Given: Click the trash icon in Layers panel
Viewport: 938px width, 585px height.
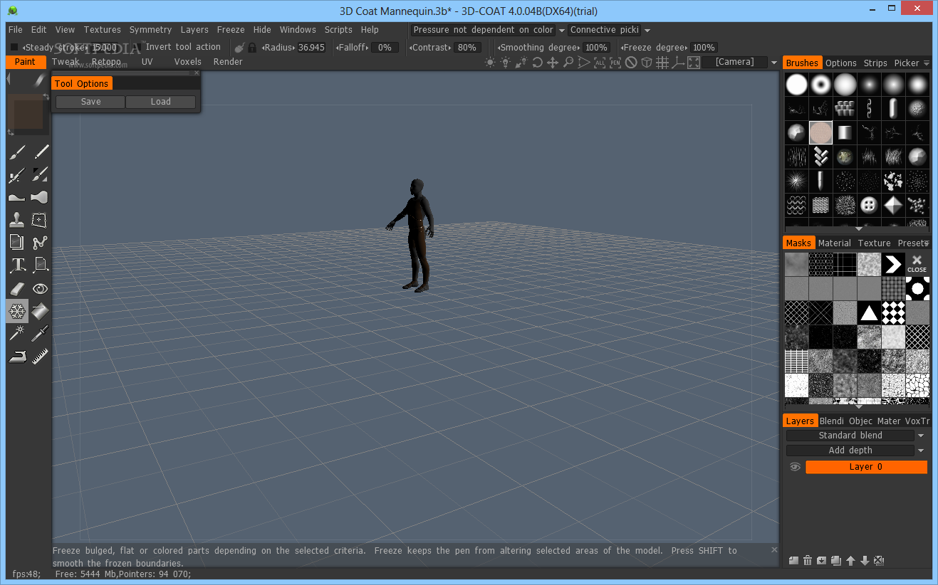Looking at the screenshot, I should 808,561.
